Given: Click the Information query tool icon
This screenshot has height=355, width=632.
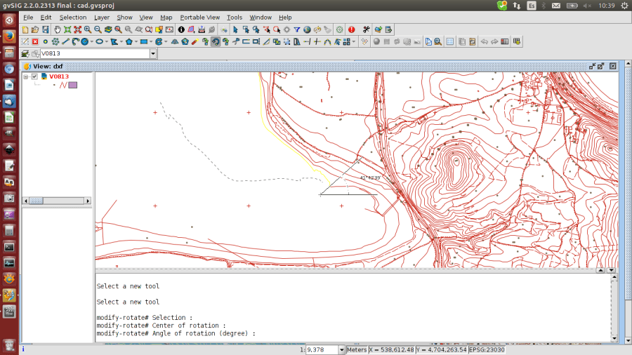Looking at the screenshot, I should (181, 30).
